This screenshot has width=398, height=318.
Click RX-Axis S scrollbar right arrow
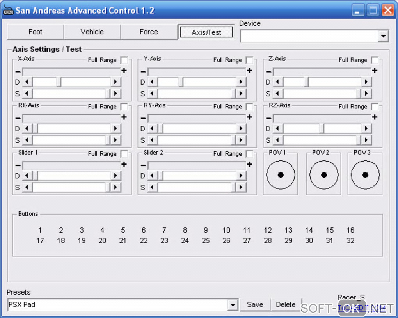[116, 140]
